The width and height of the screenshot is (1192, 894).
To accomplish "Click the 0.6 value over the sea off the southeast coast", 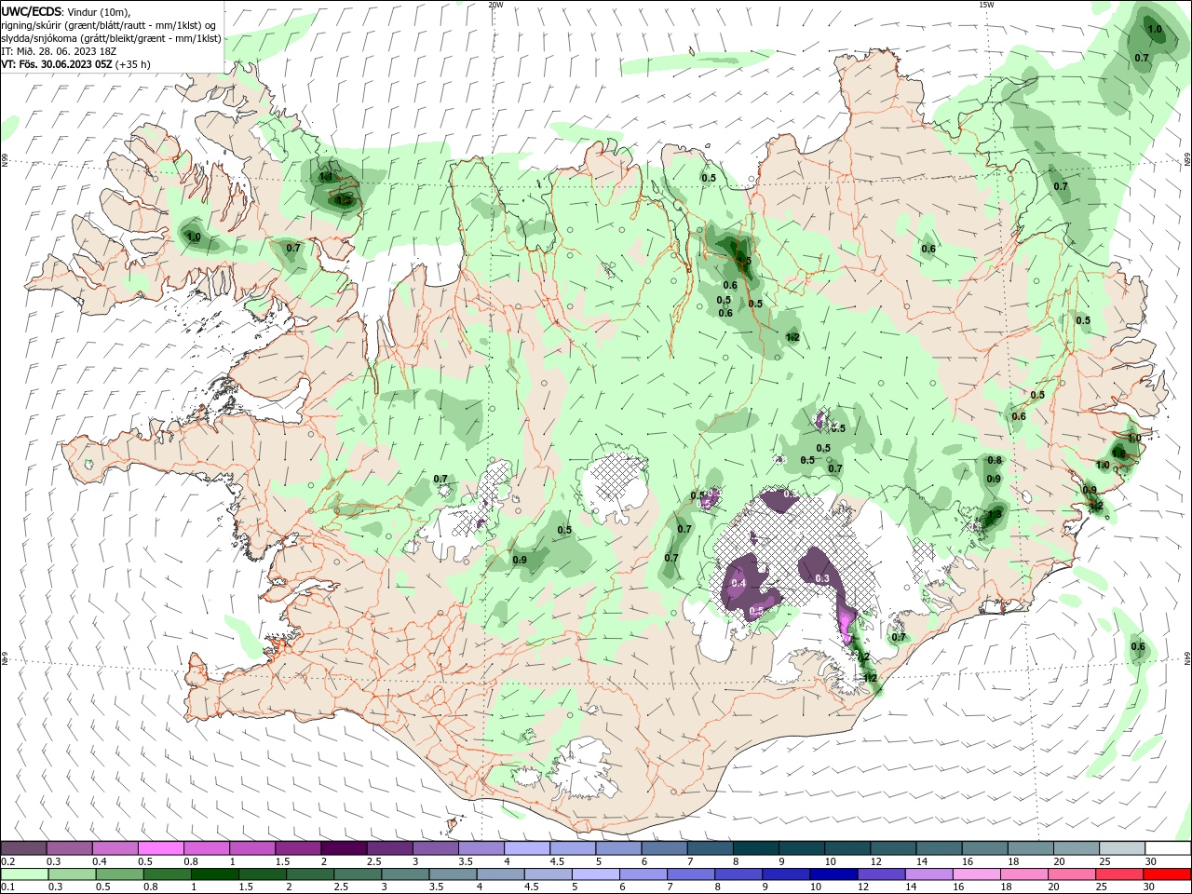I will 1138,646.
